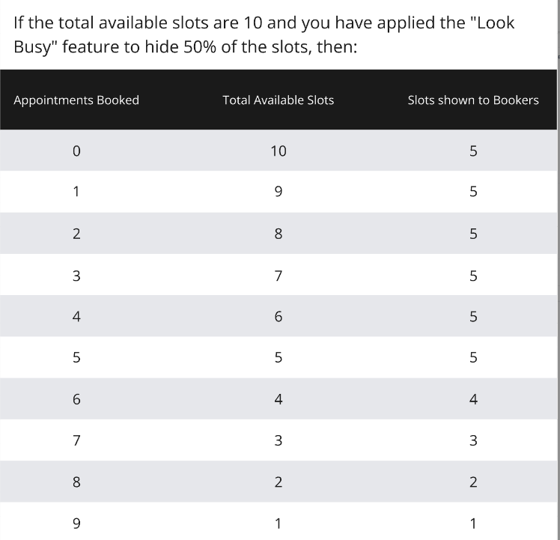Click the 'Total Available Slots' column header
Image resolution: width=560 pixels, height=540 pixels.
pos(278,100)
